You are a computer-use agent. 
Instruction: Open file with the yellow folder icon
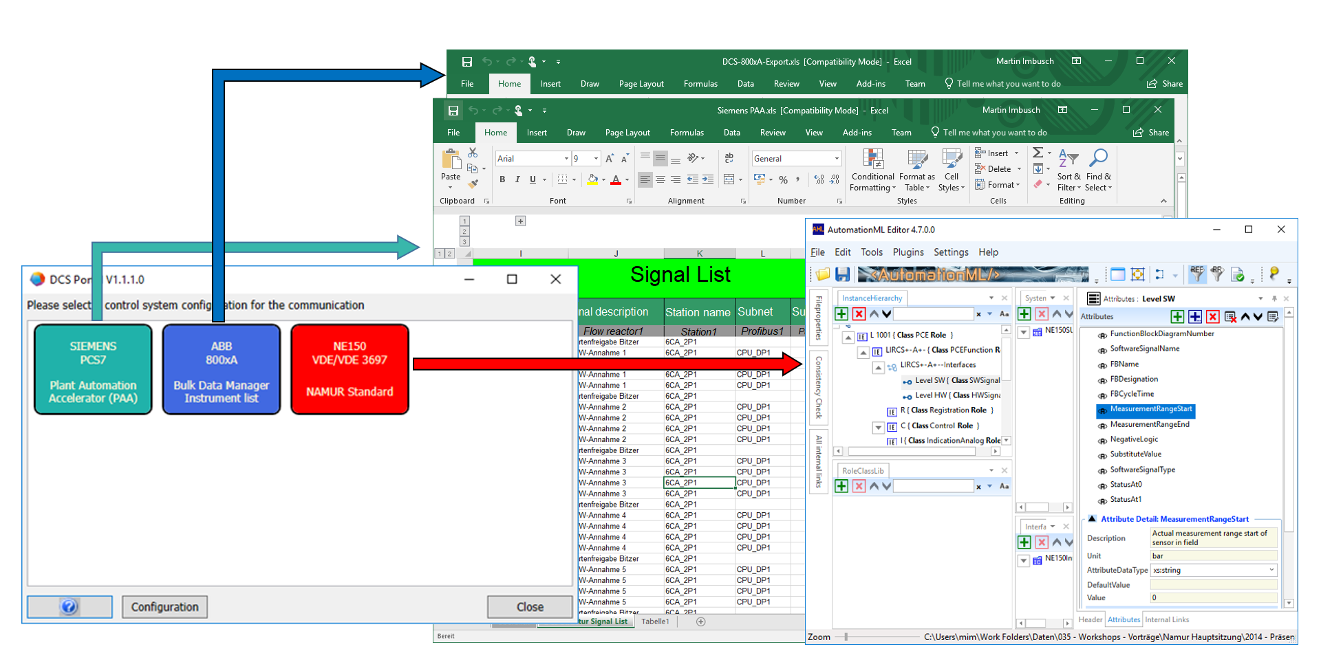pyautogui.click(x=823, y=274)
